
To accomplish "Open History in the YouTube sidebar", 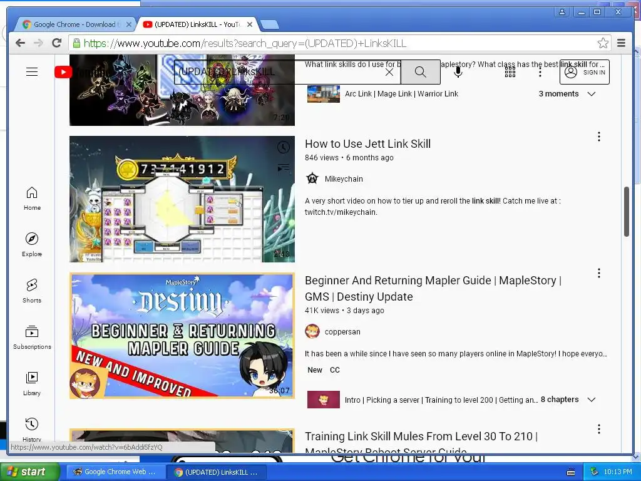I will coord(32,428).
